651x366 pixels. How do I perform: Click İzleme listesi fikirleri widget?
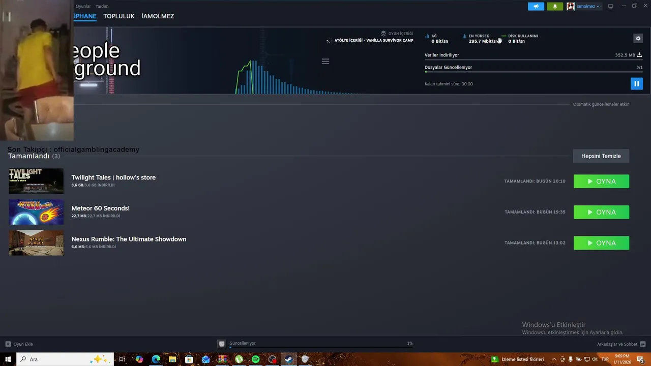[x=518, y=359]
